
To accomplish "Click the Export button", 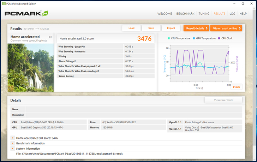I will pyautogui.click(x=171, y=28).
